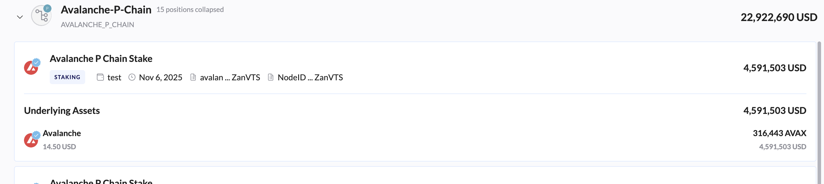Click the Underlying Assets heading
Screen dimensions: 824x184
tap(62, 110)
